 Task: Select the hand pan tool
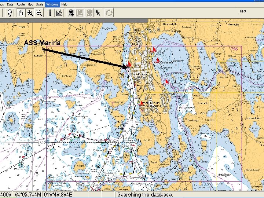21,13
